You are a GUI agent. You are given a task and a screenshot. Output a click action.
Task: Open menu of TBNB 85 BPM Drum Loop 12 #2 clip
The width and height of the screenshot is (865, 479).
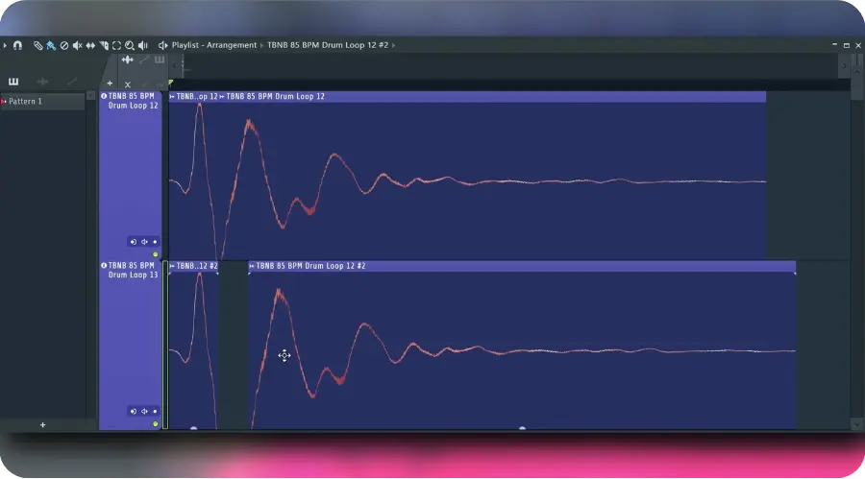point(252,266)
